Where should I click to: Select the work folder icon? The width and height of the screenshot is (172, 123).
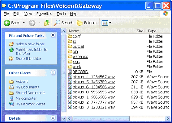(x=70, y=67)
